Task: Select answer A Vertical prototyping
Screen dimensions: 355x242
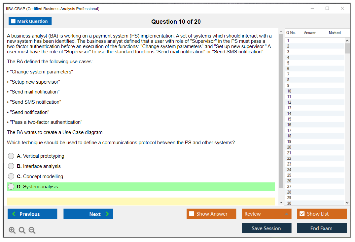Action: [x=11, y=156]
